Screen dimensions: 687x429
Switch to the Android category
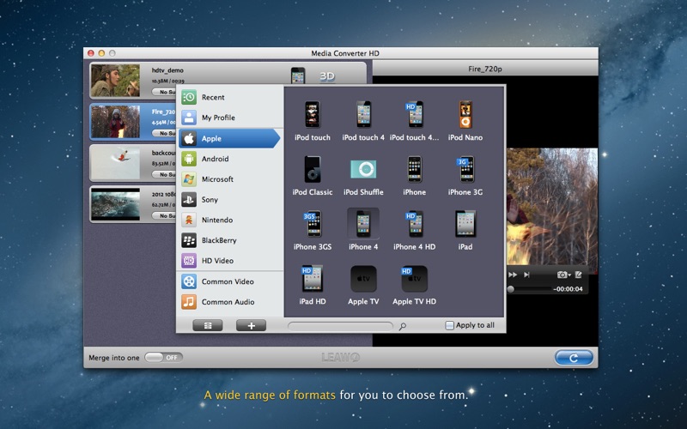pyautogui.click(x=230, y=159)
